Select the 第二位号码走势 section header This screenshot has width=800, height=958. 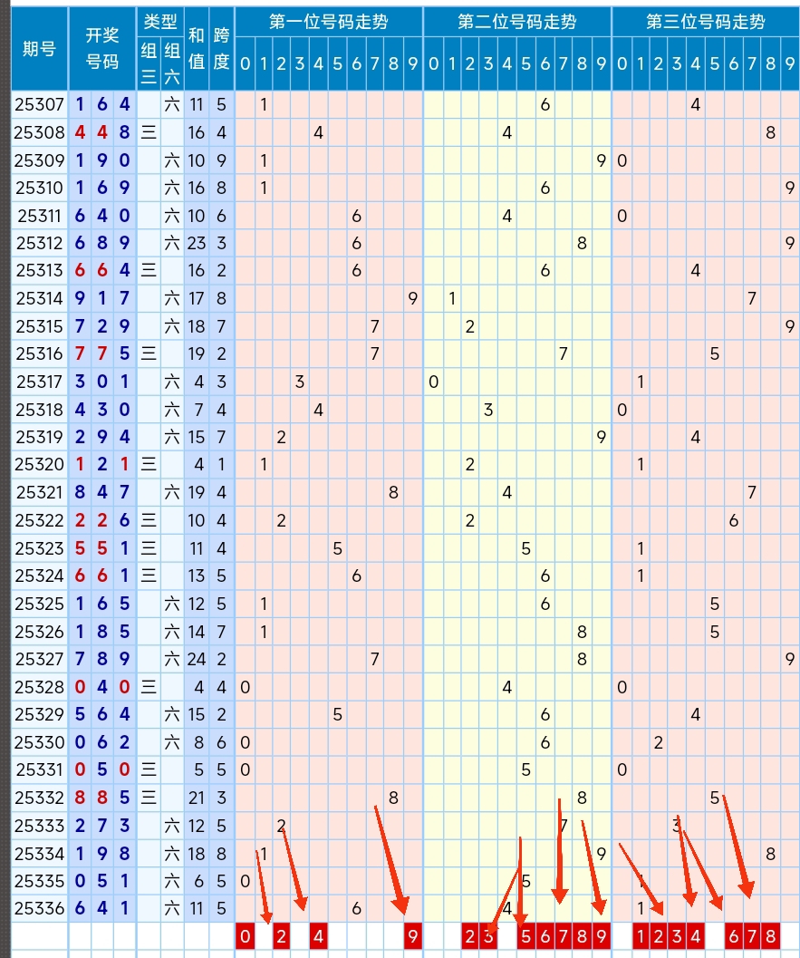(517, 22)
